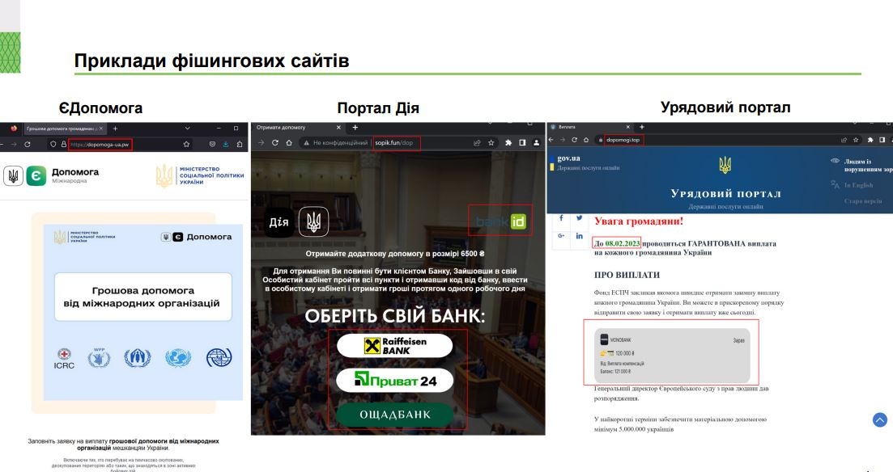
Task: Open extensions puzzle icon in sopik.fun window
Action: [508, 143]
